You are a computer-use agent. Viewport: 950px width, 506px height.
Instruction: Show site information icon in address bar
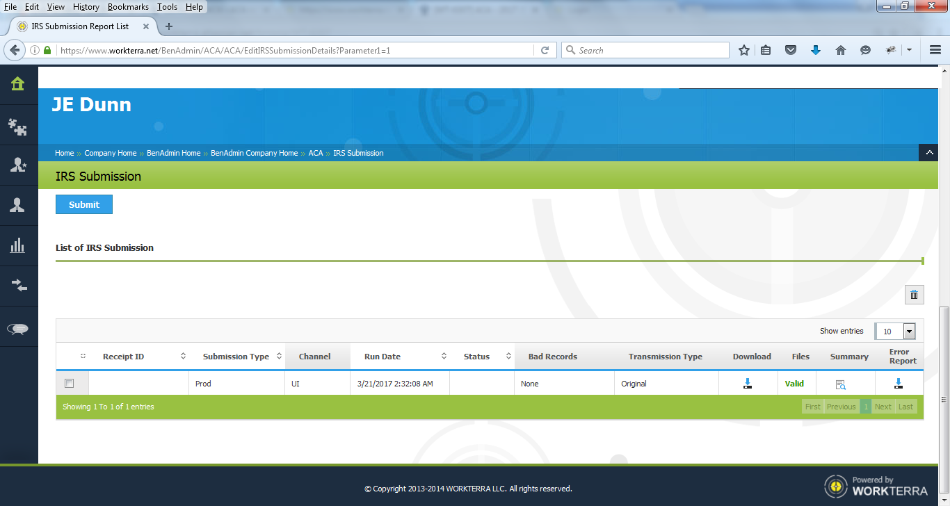[x=34, y=50]
